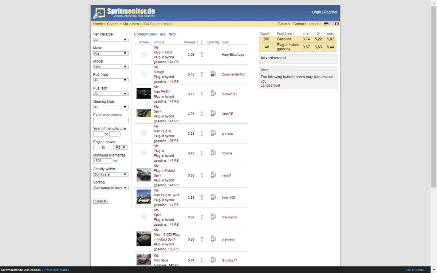This screenshot has width=437, height=273.
Task: Click placeholder picture for draiman02's Spirit
Action: 143,217
